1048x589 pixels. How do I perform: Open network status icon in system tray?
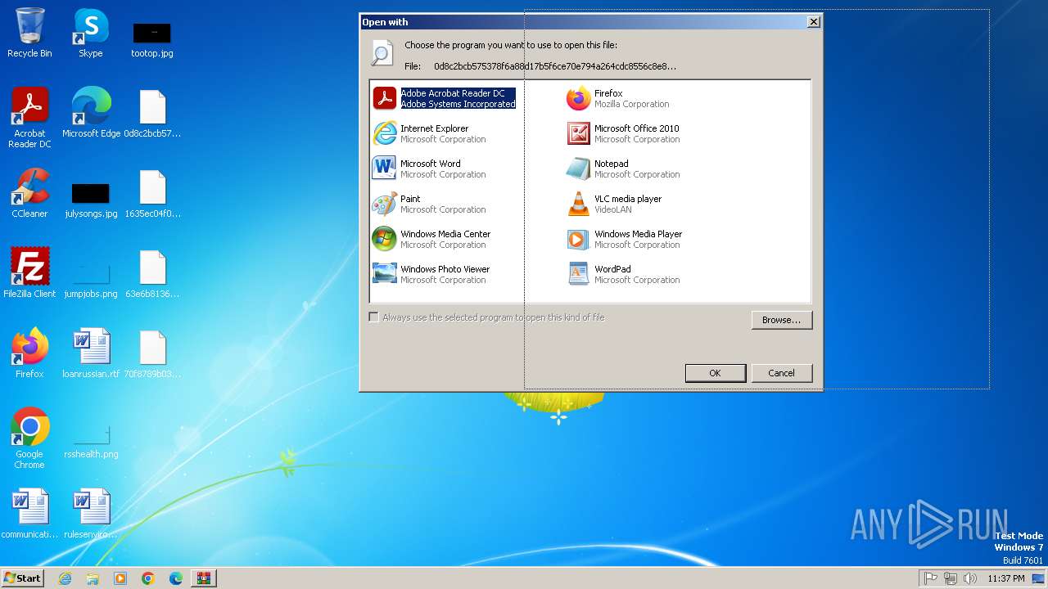(951, 578)
